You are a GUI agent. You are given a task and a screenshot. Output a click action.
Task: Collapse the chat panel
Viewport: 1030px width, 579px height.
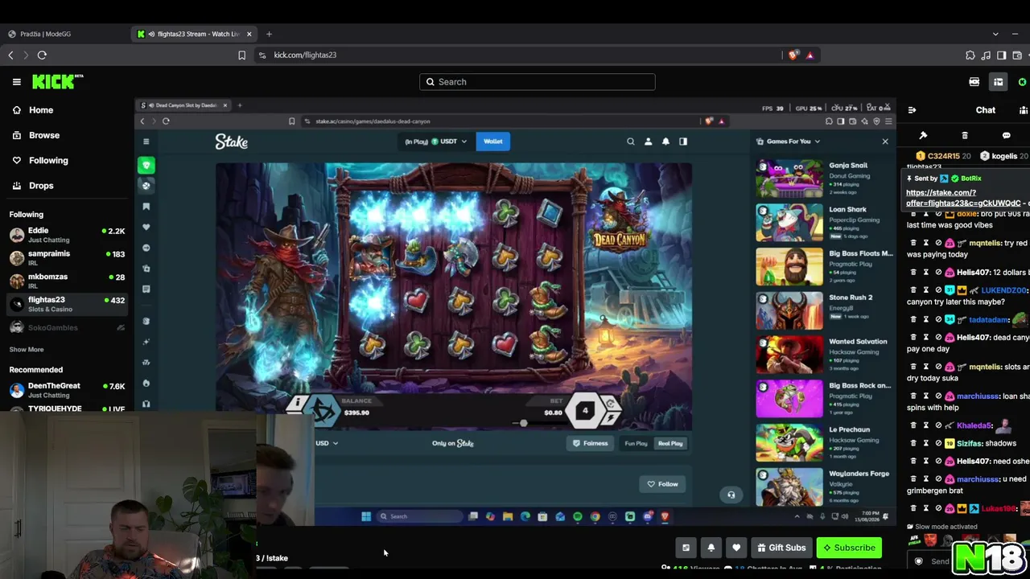pyautogui.click(x=913, y=110)
